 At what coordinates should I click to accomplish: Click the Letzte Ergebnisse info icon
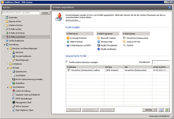click(7, 41)
